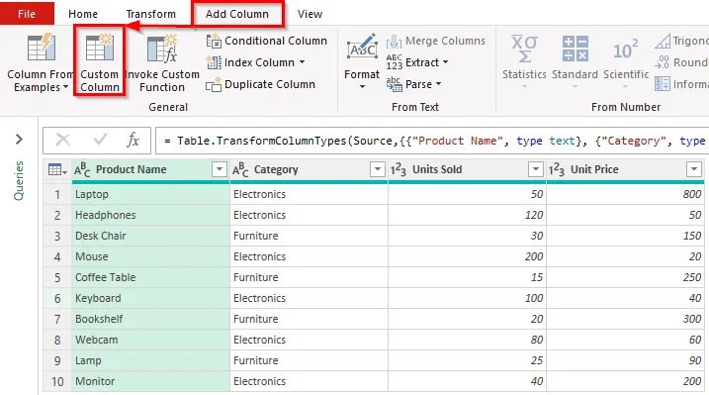709x395 pixels.
Task: Open the Units Sold filter dropdown
Action: (x=536, y=169)
